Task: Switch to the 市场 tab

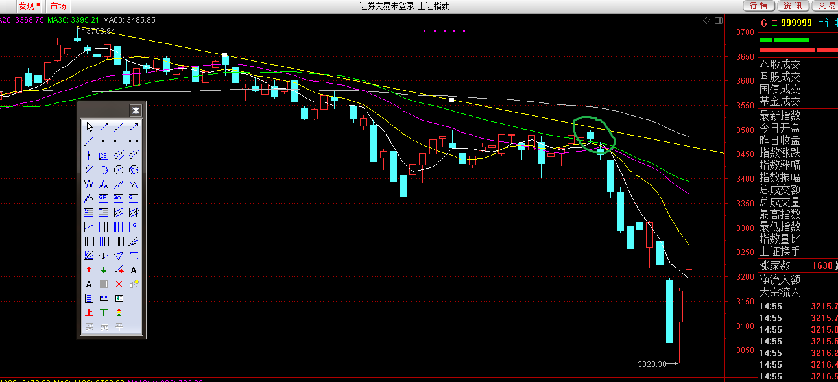Action: click(x=58, y=6)
